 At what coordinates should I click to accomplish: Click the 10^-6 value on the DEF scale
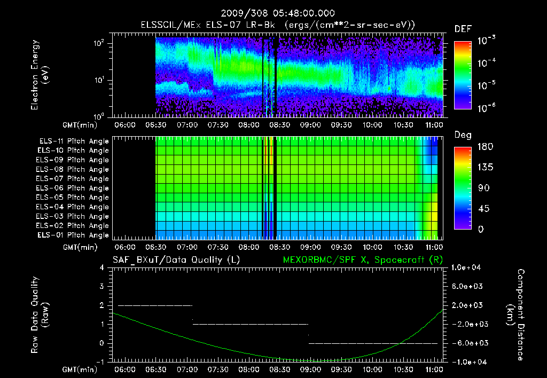(x=486, y=108)
